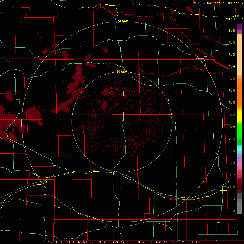The image size is (244, 244).
Task: Click the 00:16 timestamp
Action: click(194, 242)
